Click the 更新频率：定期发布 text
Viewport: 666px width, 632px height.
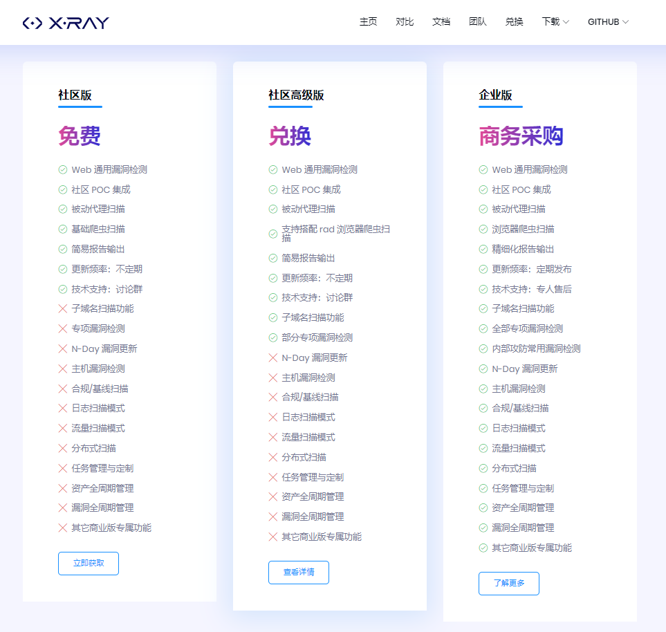click(532, 269)
